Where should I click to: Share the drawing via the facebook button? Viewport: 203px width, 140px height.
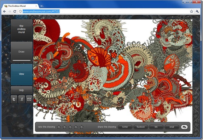pos(141,127)
